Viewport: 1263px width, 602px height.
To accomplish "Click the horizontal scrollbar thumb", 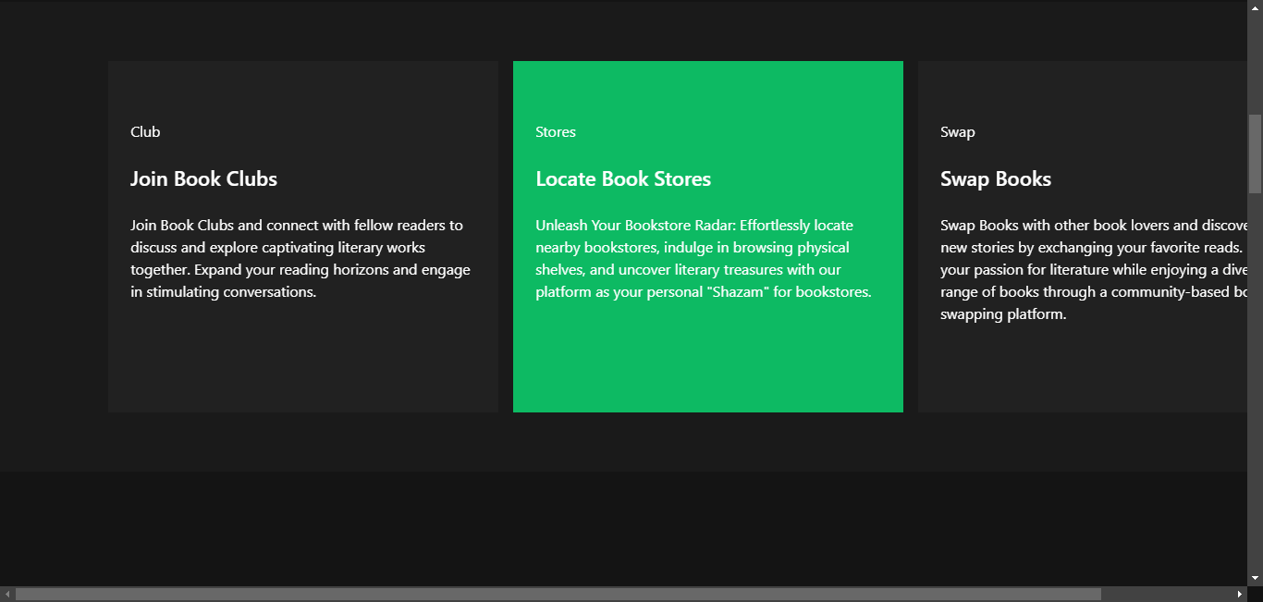I will point(558,594).
